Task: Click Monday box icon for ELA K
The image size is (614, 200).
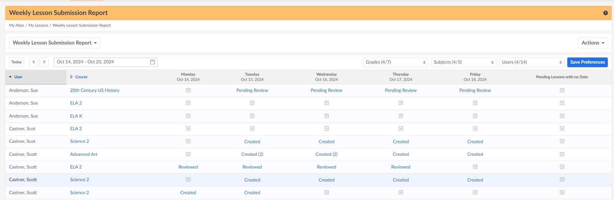Action: click(188, 116)
